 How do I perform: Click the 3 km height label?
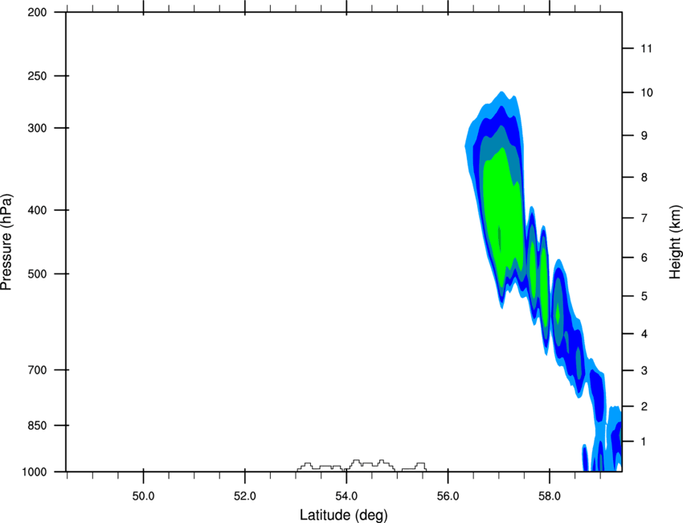[644, 371]
